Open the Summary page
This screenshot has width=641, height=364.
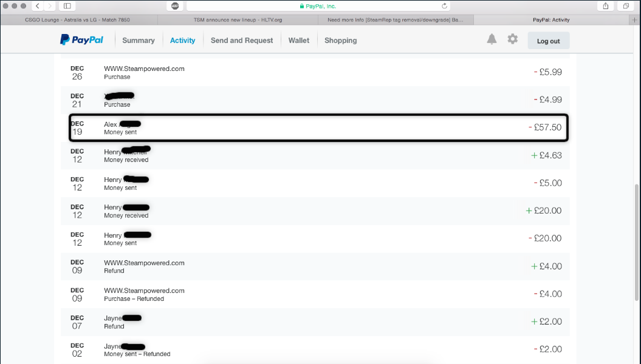[139, 41]
